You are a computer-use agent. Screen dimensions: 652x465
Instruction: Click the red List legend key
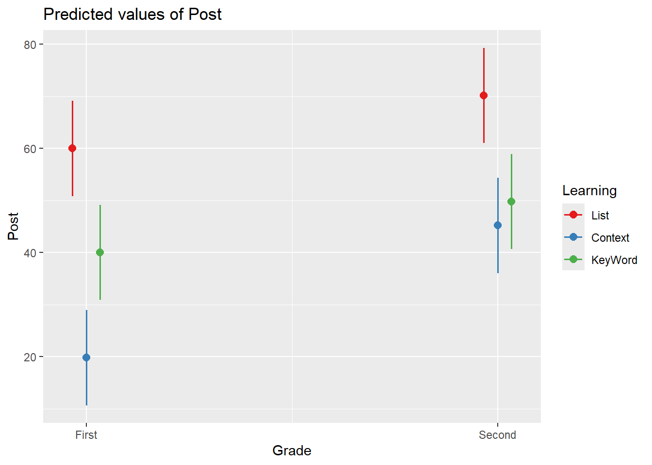point(573,215)
